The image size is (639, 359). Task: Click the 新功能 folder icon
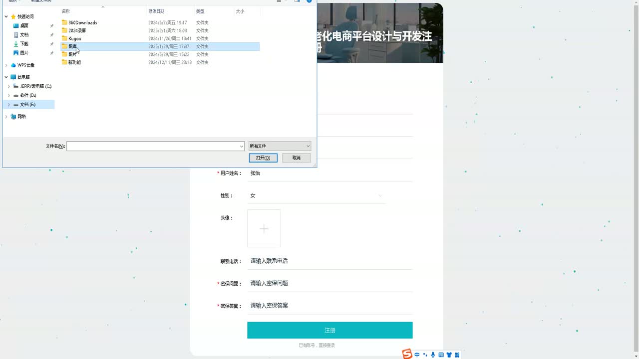(64, 62)
